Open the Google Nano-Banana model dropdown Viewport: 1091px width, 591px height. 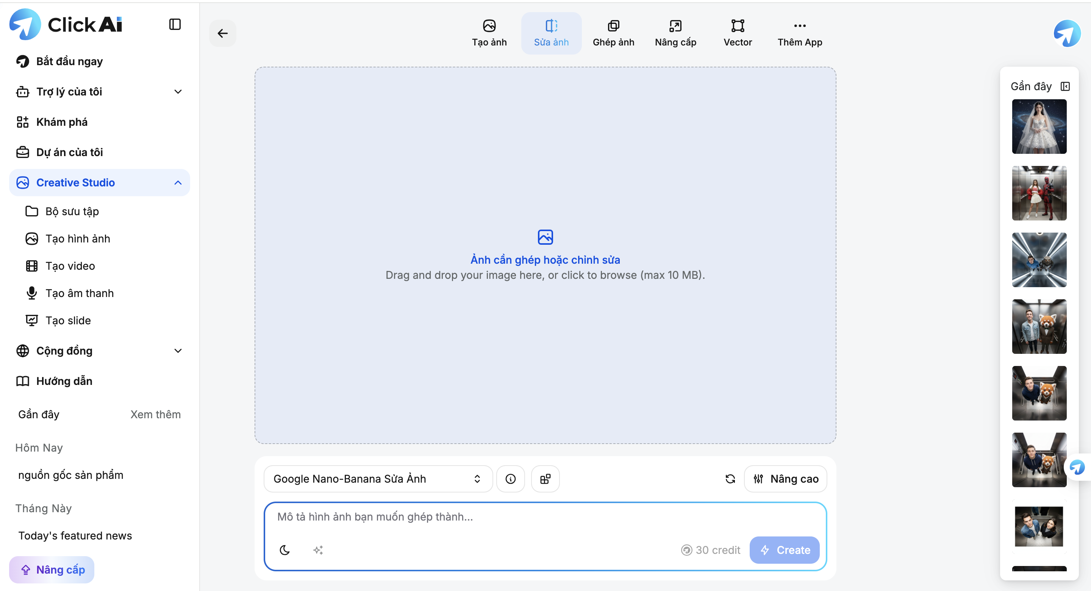click(x=377, y=479)
